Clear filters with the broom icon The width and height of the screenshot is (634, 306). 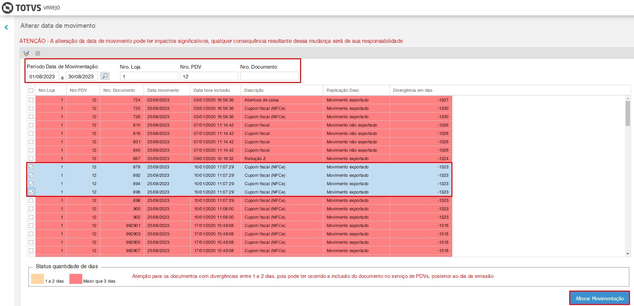pyautogui.click(x=26, y=53)
